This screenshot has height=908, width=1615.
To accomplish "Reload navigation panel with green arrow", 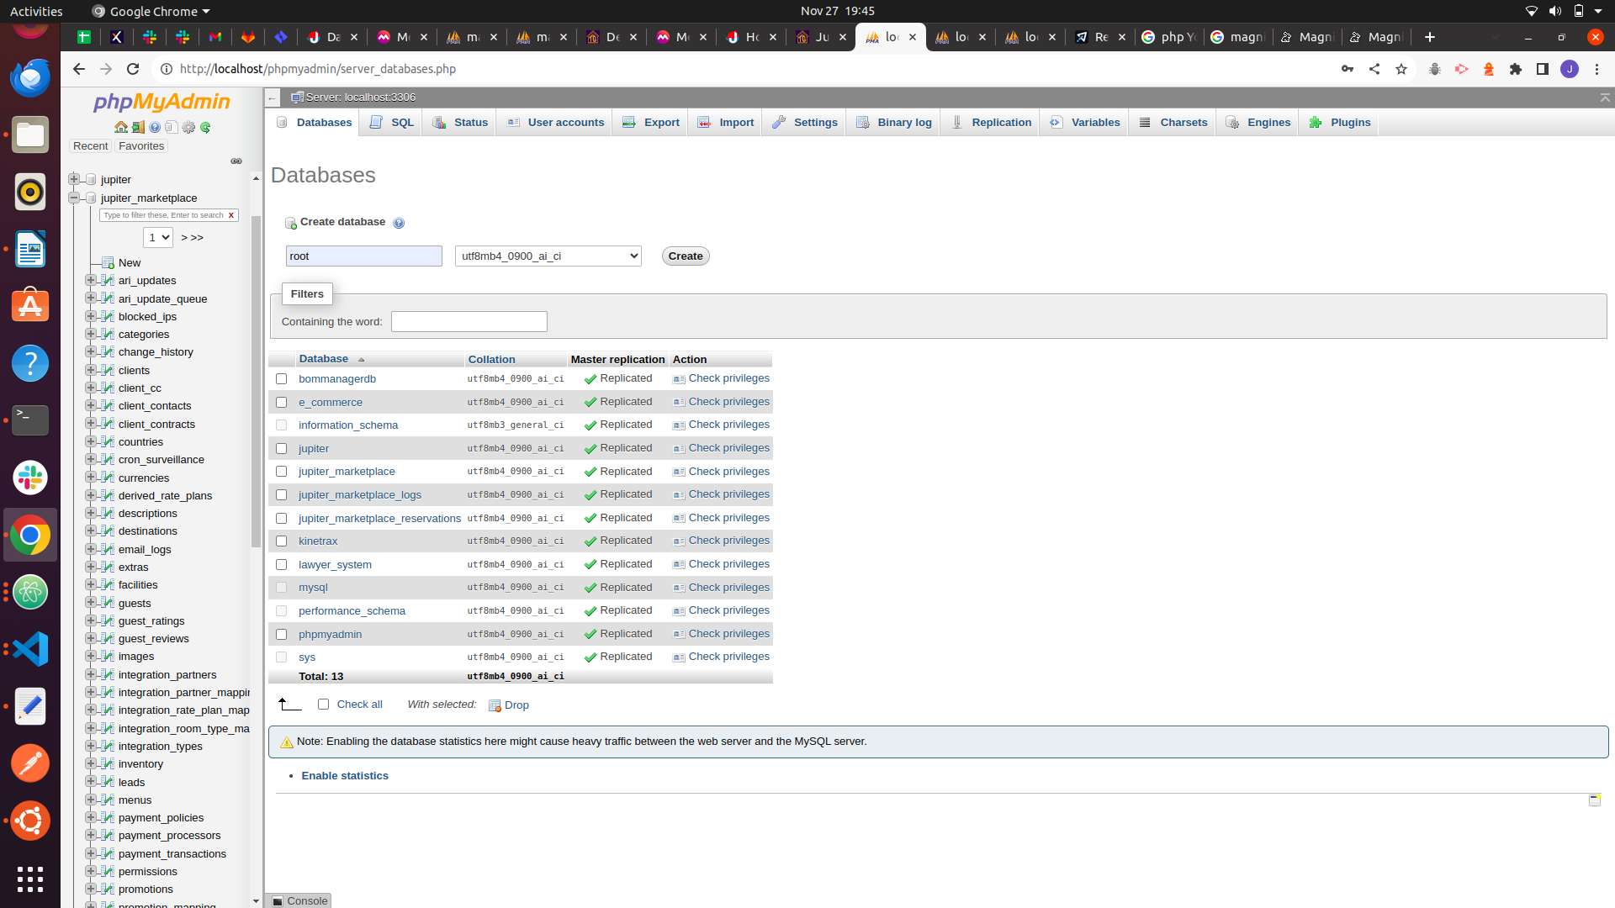I will 205,128.
